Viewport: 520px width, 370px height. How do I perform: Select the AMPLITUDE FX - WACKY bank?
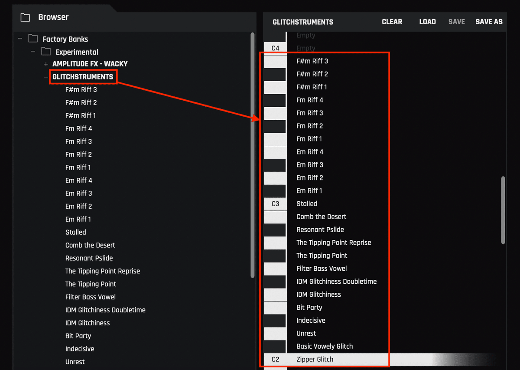click(x=90, y=64)
